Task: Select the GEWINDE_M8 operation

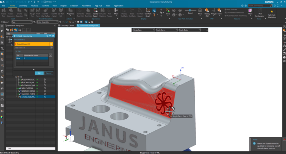Action: [x=29, y=85]
